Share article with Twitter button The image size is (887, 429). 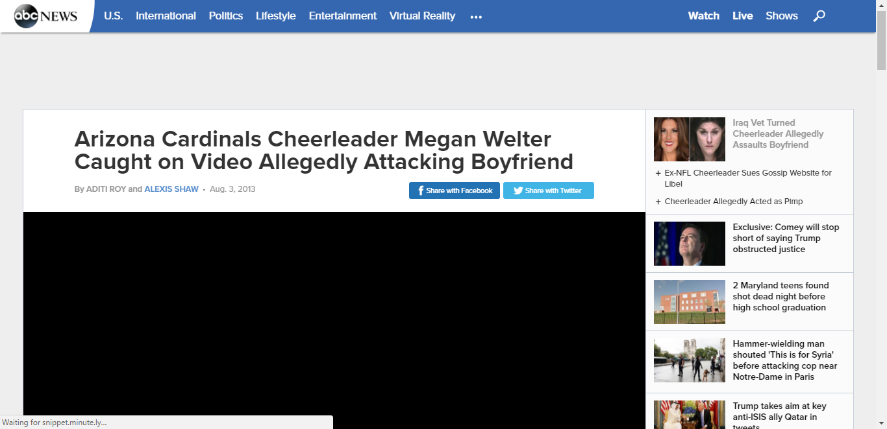[549, 191]
